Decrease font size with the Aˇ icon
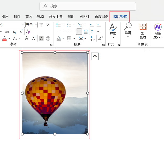The height and width of the screenshot is (147, 164). tap(34, 38)
